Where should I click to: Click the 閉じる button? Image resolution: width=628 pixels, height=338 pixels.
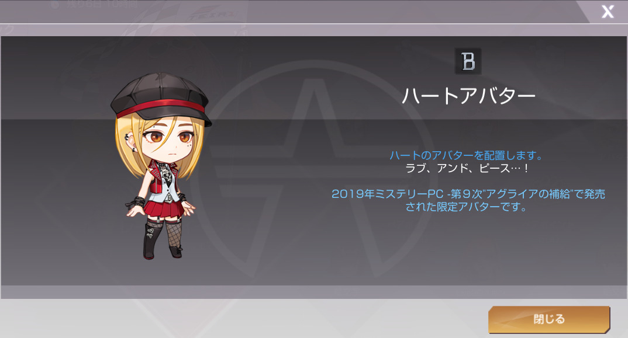[549, 319]
